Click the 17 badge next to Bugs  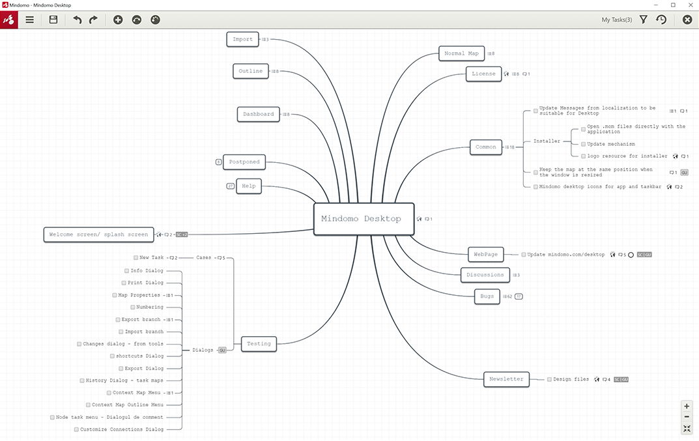pyautogui.click(x=519, y=296)
